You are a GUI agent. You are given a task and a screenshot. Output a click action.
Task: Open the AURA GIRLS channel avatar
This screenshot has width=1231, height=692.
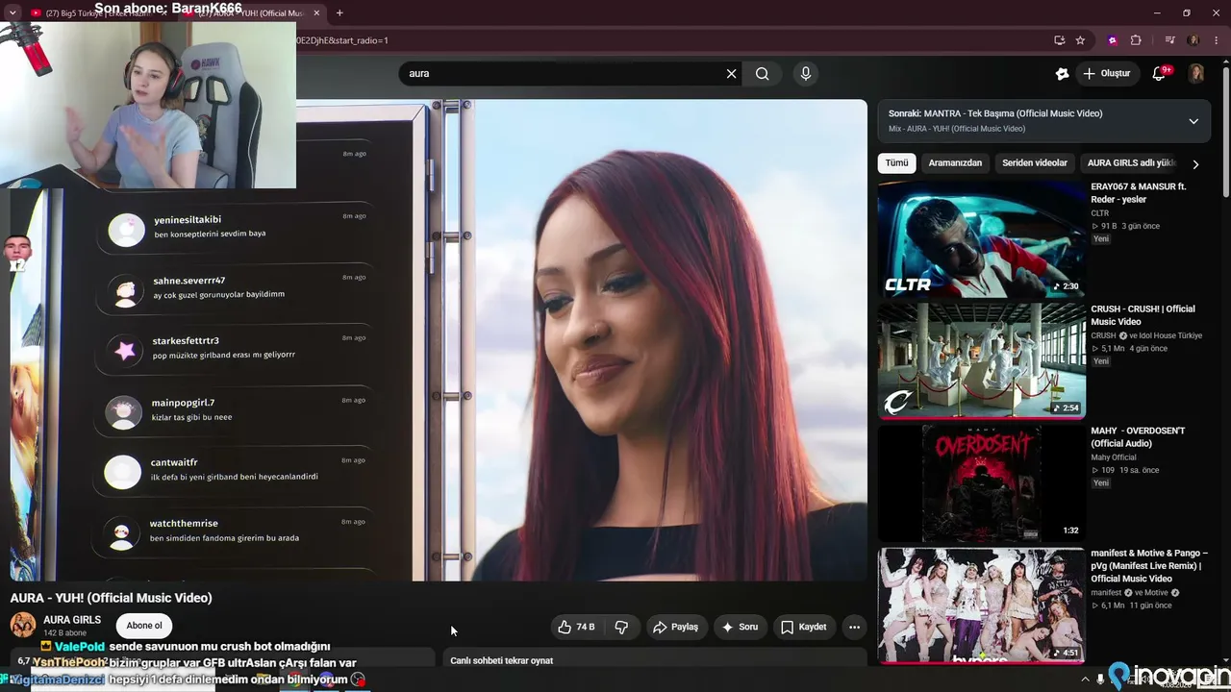23,625
